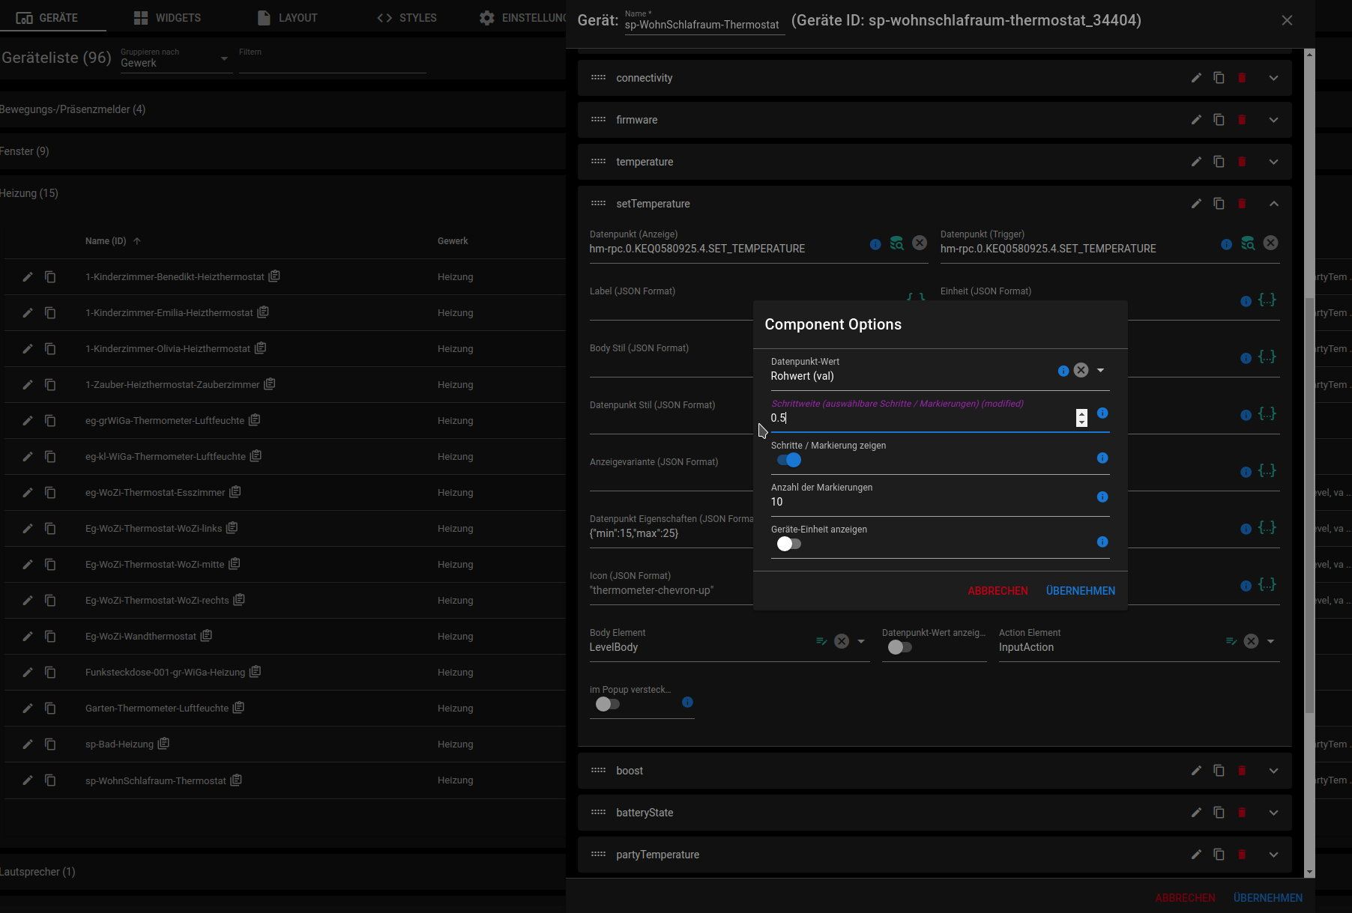Open Datenpunkt-Wert dropdown in Component Options
The image size is (1352, 913).
(x=1100, y=370)
